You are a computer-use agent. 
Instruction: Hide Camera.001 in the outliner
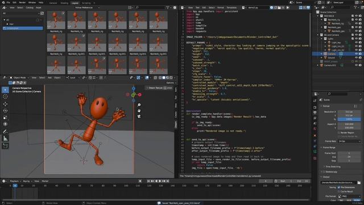point(357,65)
